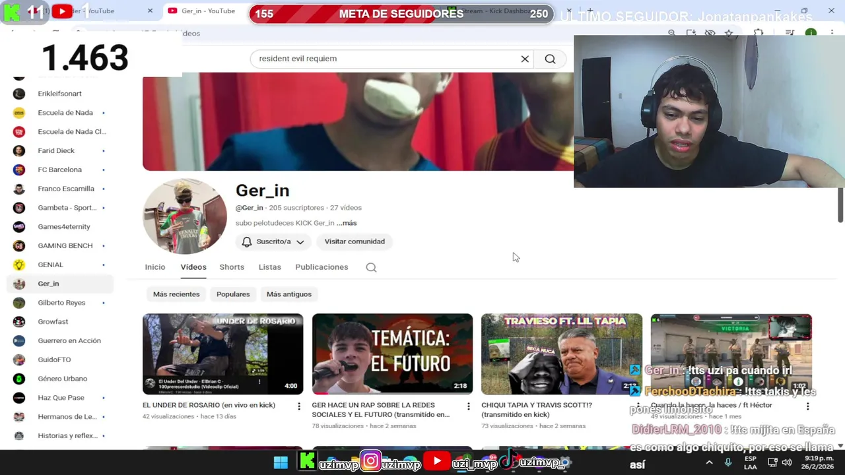The image size is (845, 475).
Task: Open the ESP LAA language indicator
Action: (x=751, y=462)
